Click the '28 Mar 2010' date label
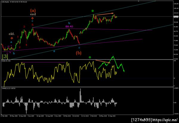The image size is (179, 123). pyautogui.click(x=67, y=116)
